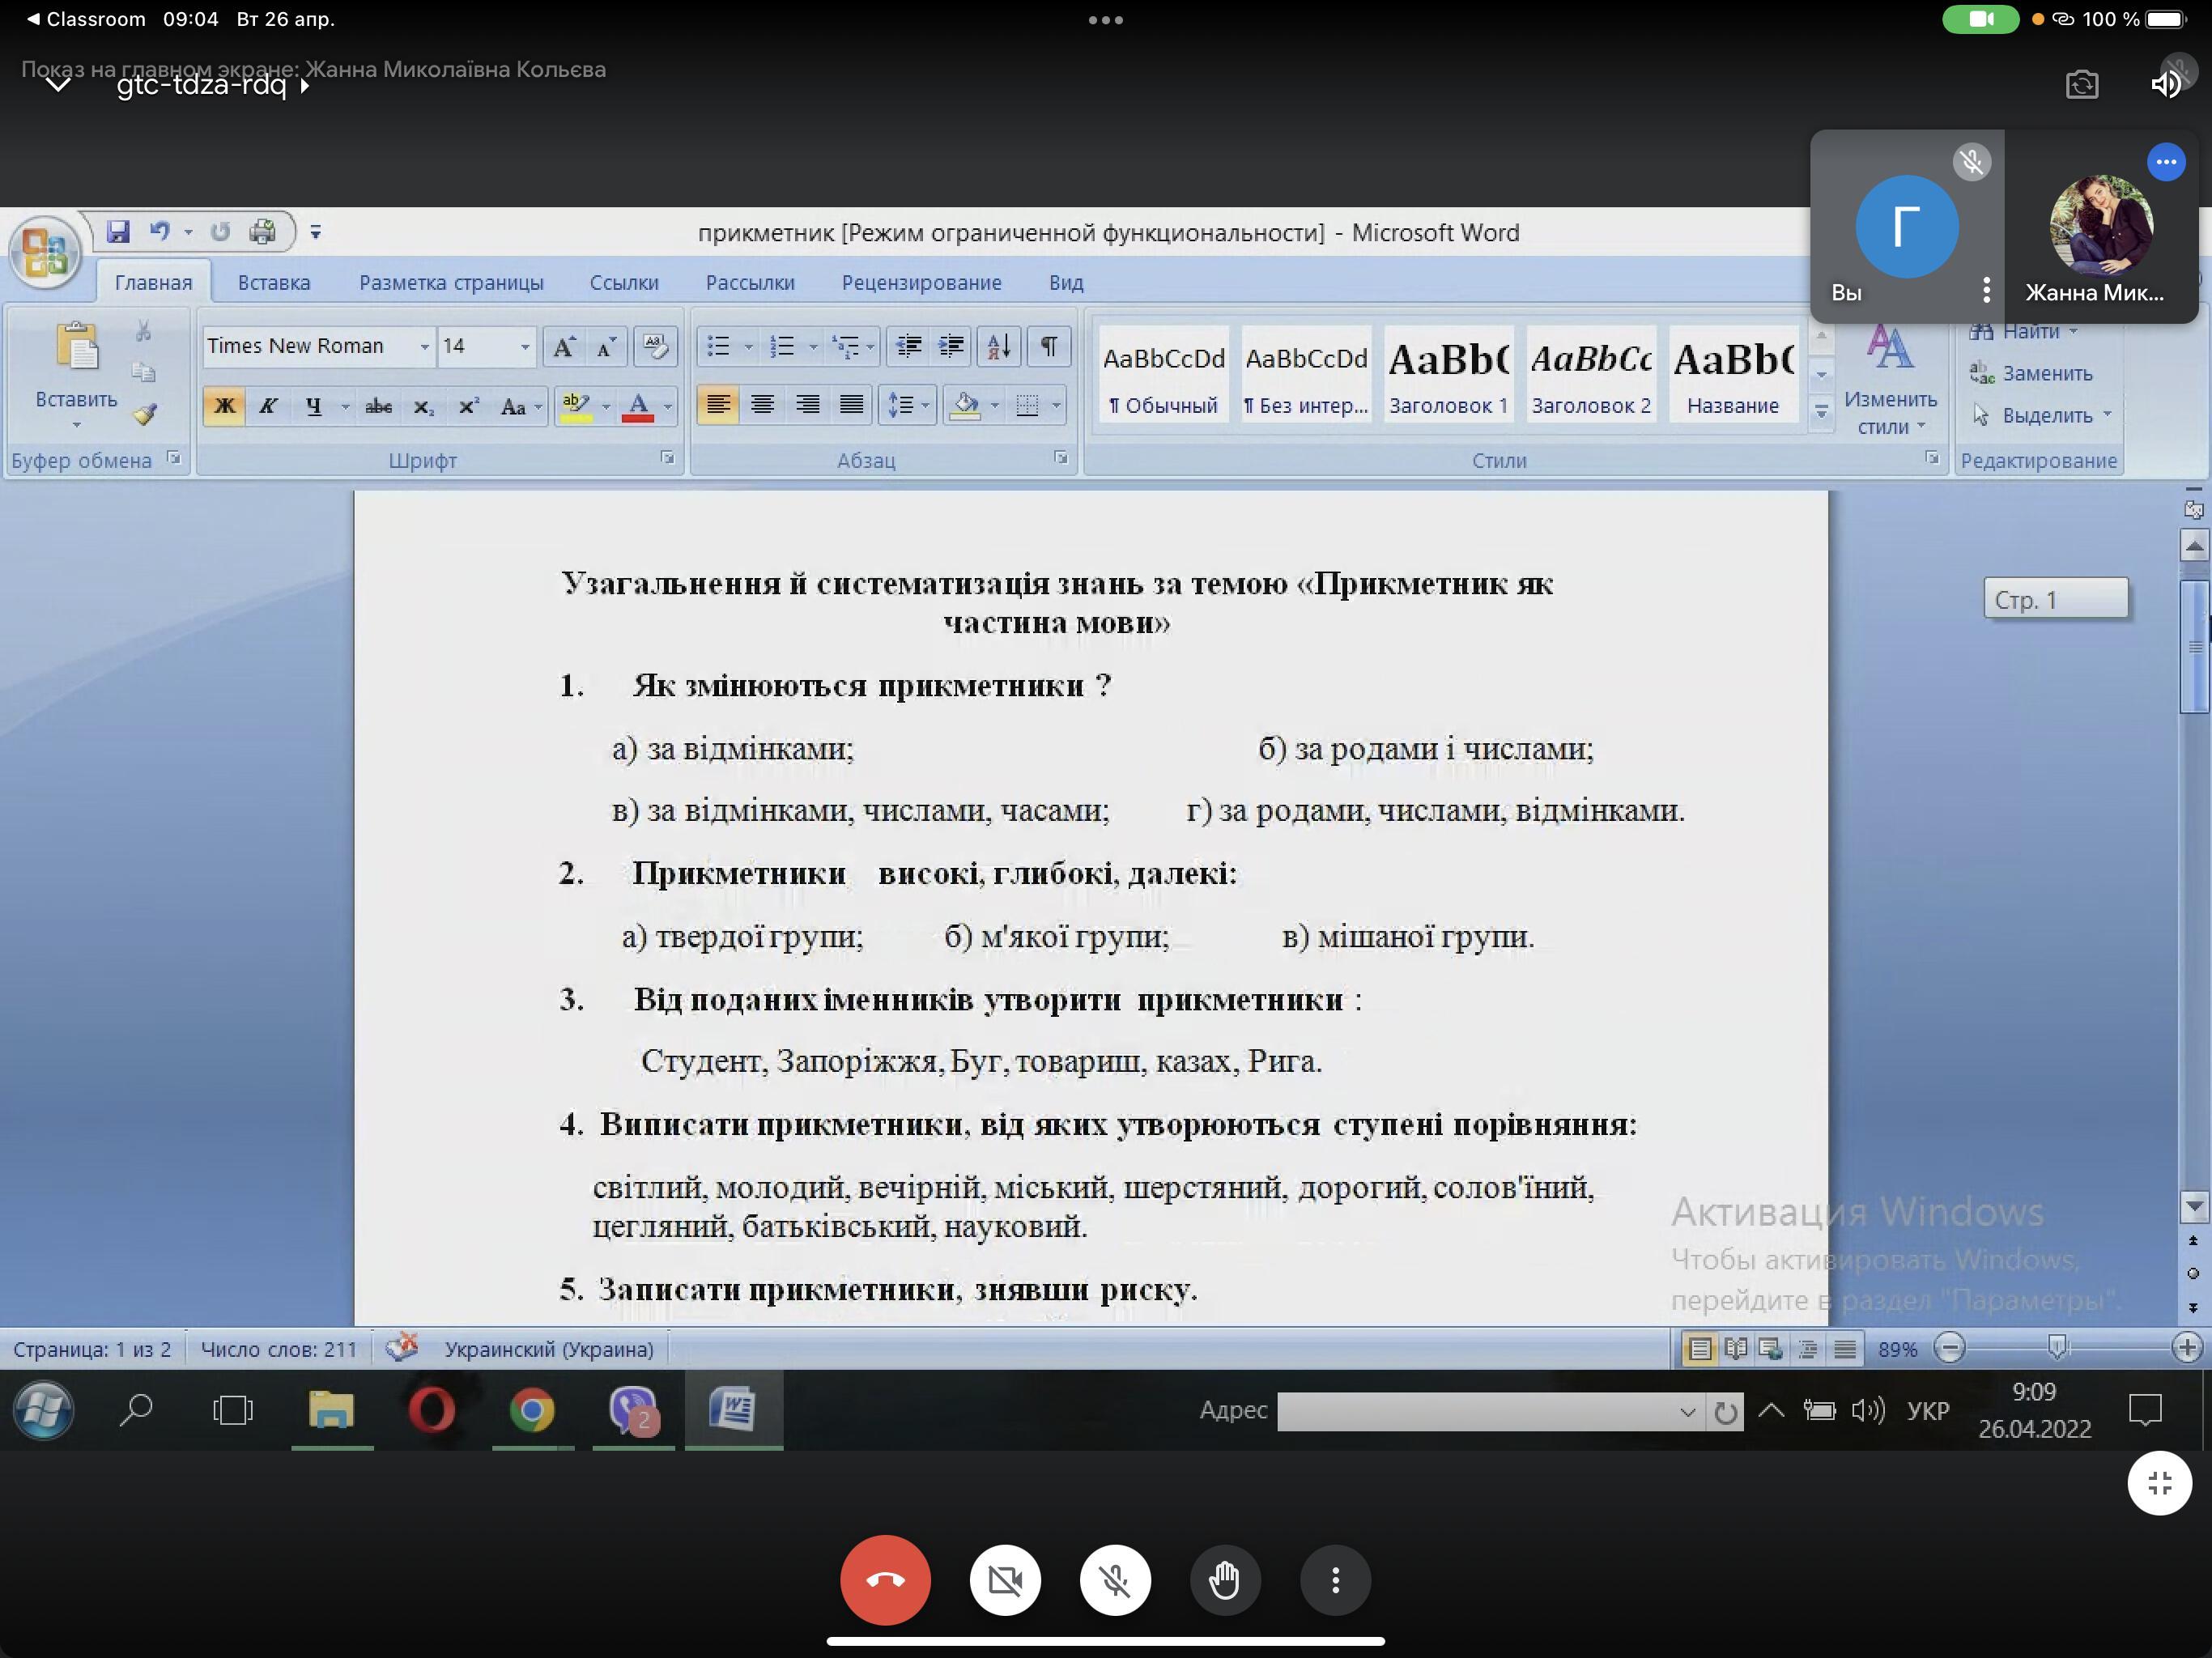Apply subscript formatting
Screen dimensions: 2212x1658
tap(424, 406)
